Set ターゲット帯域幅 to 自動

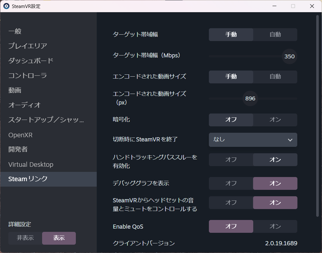coord(275,35)
